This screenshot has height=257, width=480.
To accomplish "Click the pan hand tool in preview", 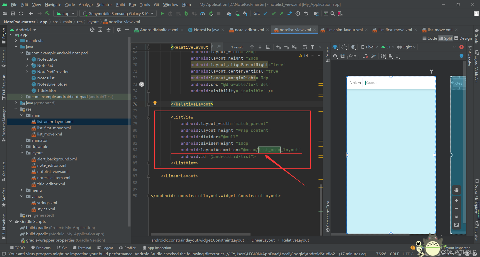I will click(456, 190).
